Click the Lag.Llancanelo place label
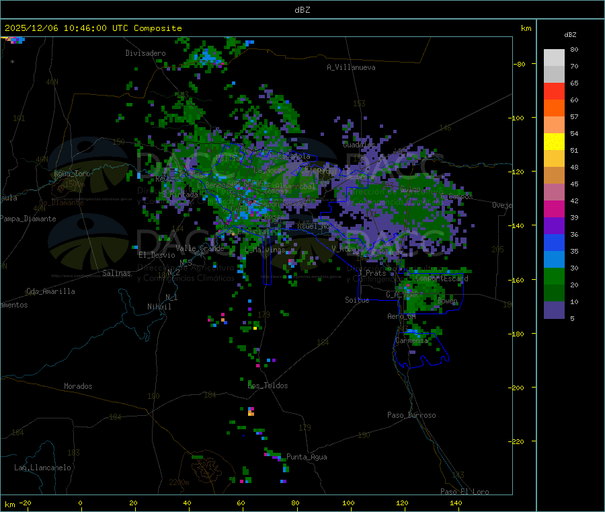605x512 pixels. point(42,468)
